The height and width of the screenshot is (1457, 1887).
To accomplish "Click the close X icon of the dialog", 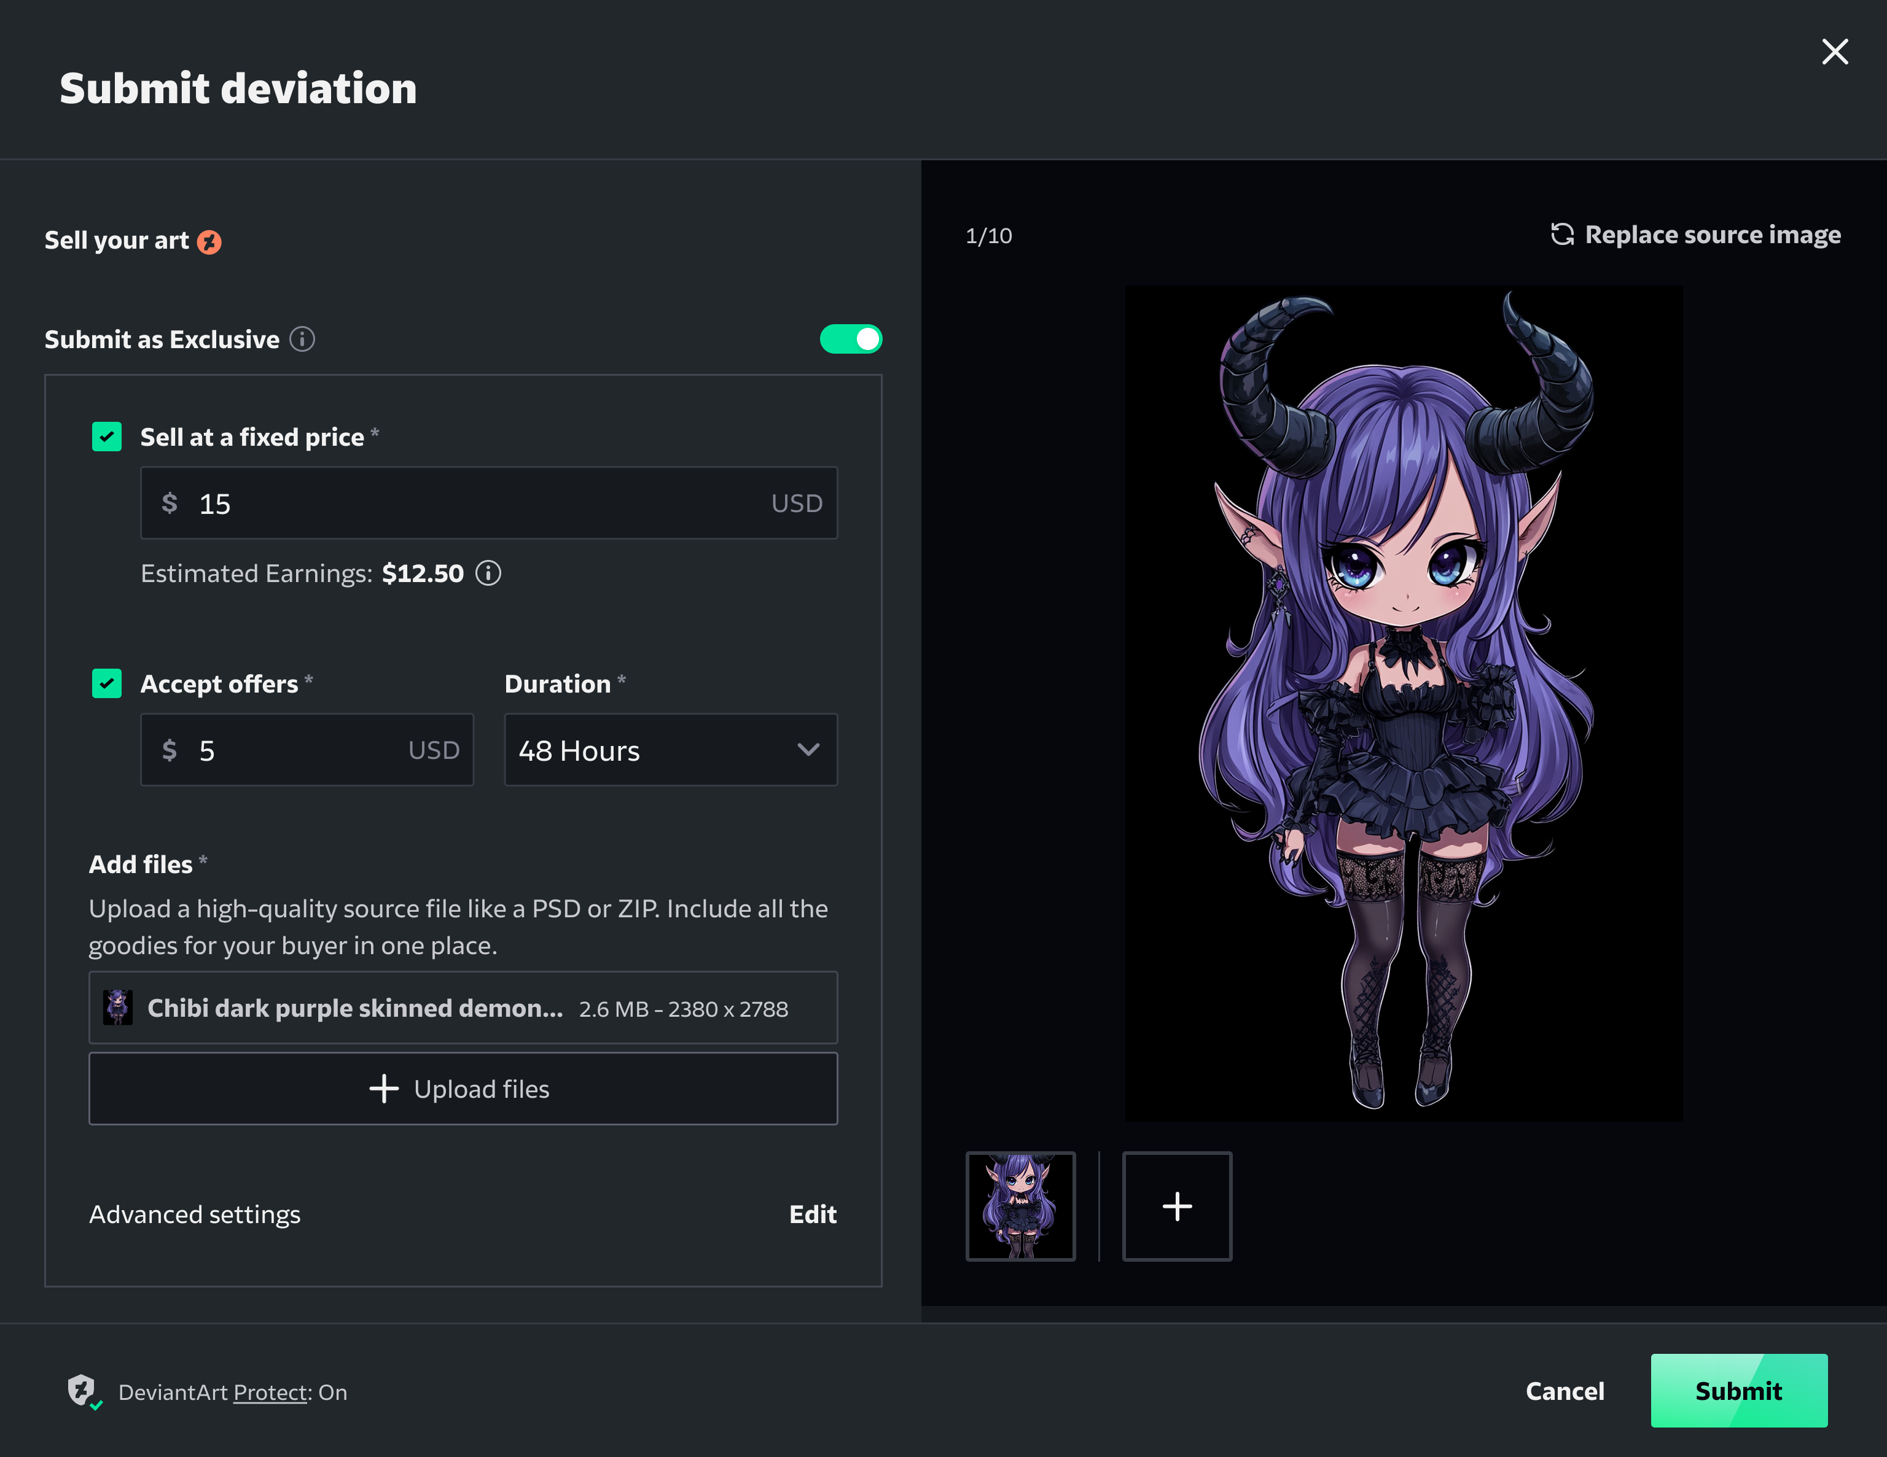I will tap(1834, 52).
